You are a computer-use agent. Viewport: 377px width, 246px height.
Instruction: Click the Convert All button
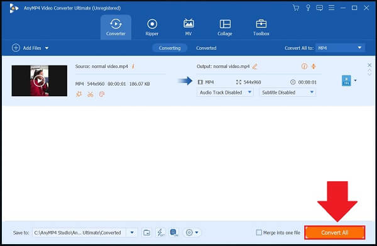(x=335, y=233)
